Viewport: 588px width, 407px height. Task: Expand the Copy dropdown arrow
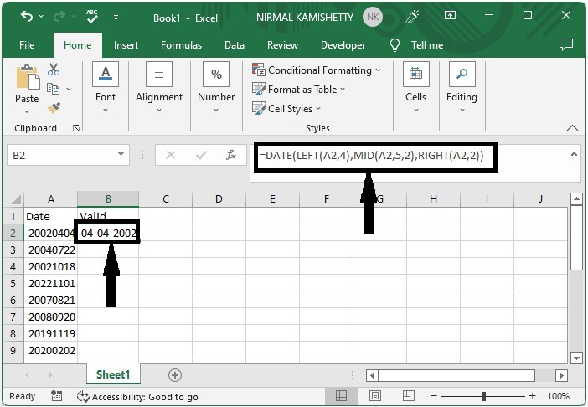coord(69,90)
